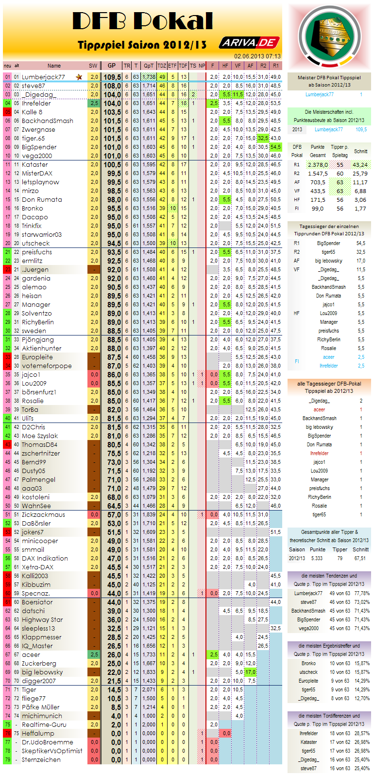Click 'die meisten Ergebnistreffer' heading
Viewport: 374px width, 776px height.
(x=329, y=650)
